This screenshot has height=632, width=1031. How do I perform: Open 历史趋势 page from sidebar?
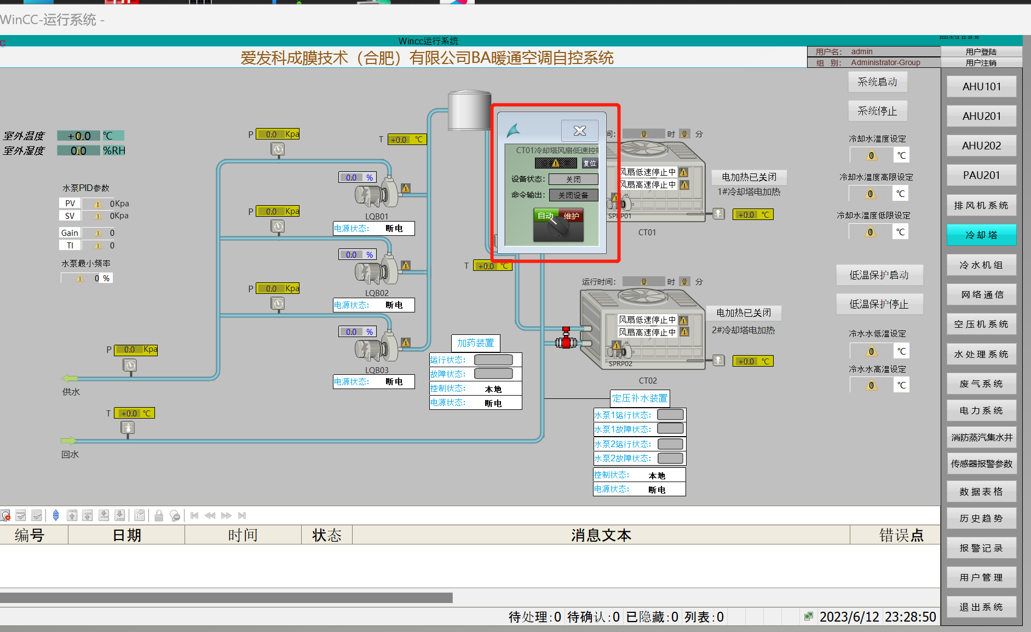pyautogui.click(x=981, y=518)
